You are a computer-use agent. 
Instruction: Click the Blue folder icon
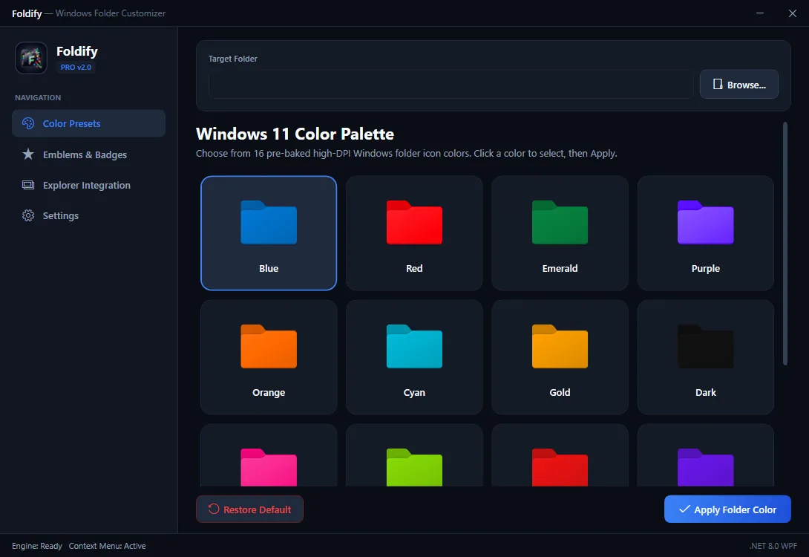[269, 223]
